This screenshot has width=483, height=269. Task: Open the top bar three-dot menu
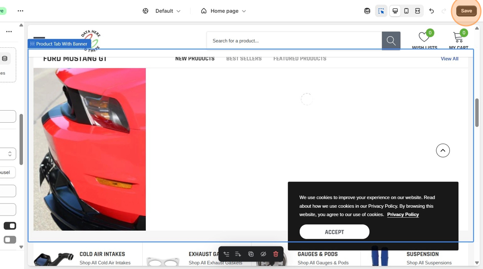[x=20, y=11]
